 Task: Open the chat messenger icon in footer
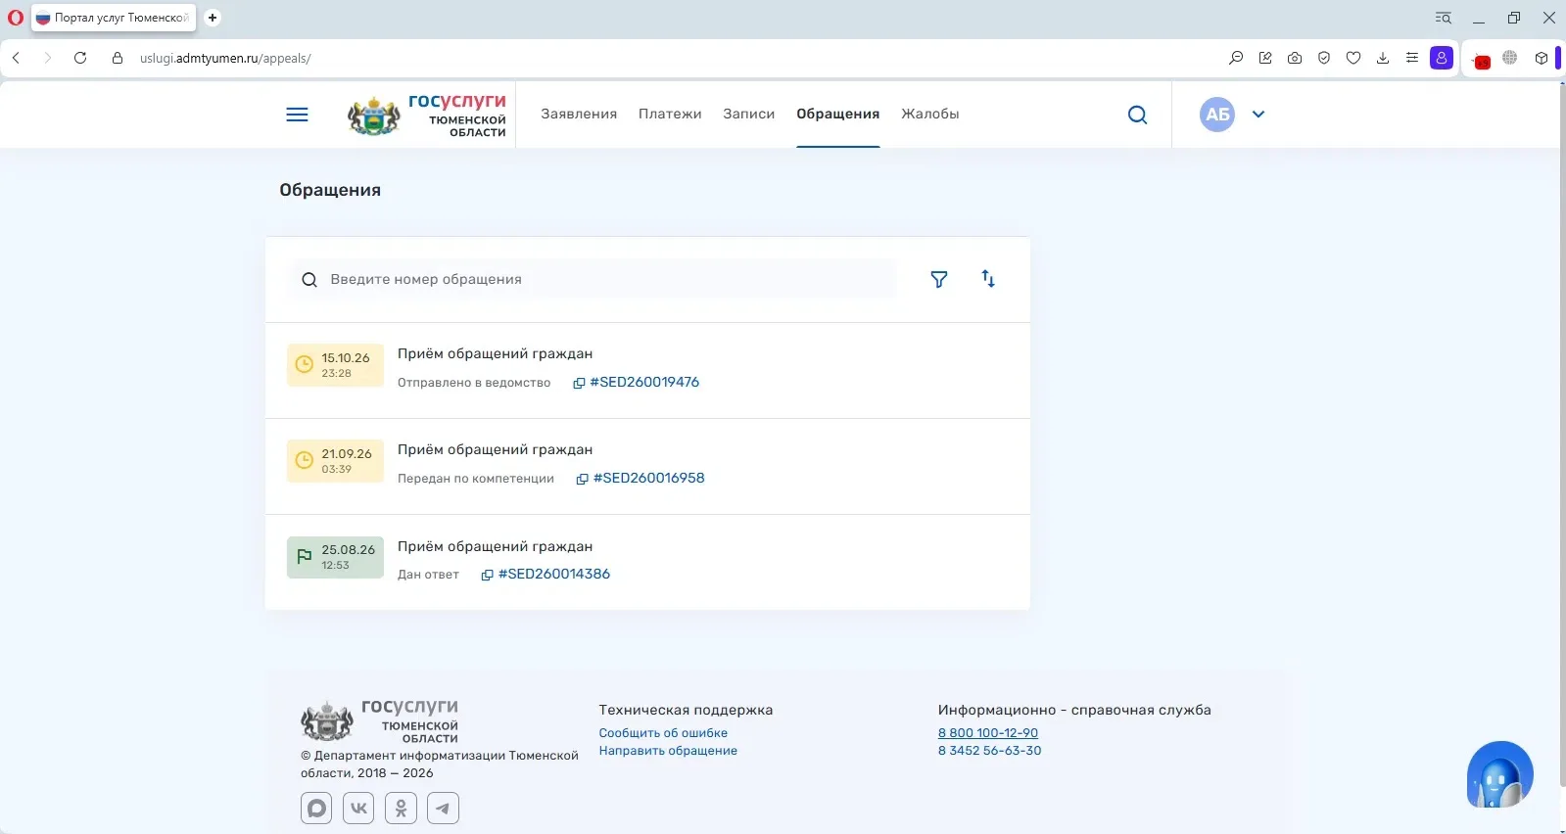pyautogui.click(x=316, y=809)
